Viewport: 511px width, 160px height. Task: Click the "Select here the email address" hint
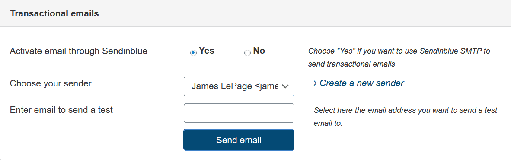406,110
